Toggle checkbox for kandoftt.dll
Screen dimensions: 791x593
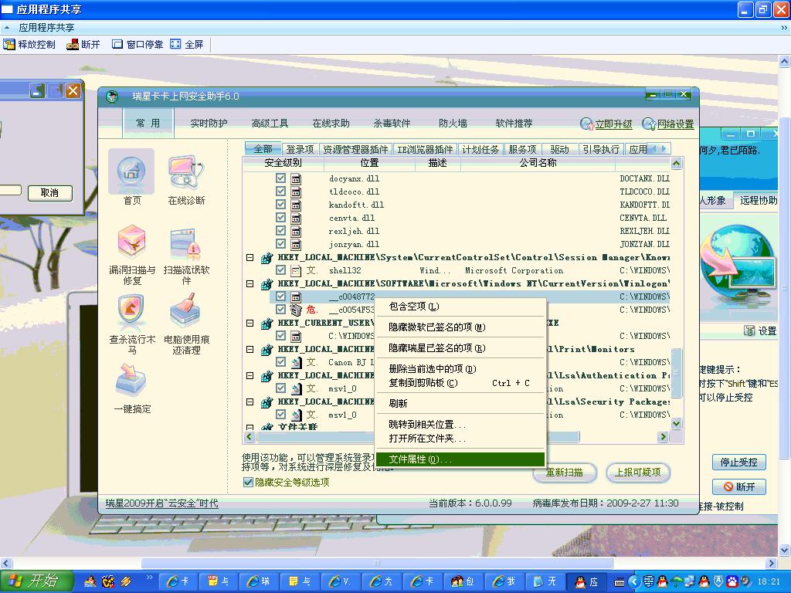[280, 204]
